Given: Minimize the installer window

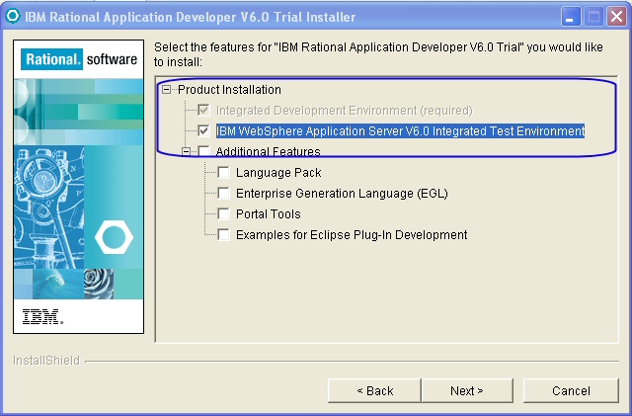Looking at the screenshot, I should pyautogui.click(x=571, y=17).
